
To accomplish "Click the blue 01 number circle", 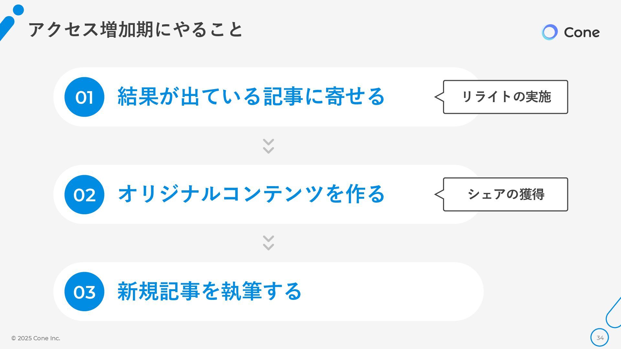I will click(x=84, y=97).
